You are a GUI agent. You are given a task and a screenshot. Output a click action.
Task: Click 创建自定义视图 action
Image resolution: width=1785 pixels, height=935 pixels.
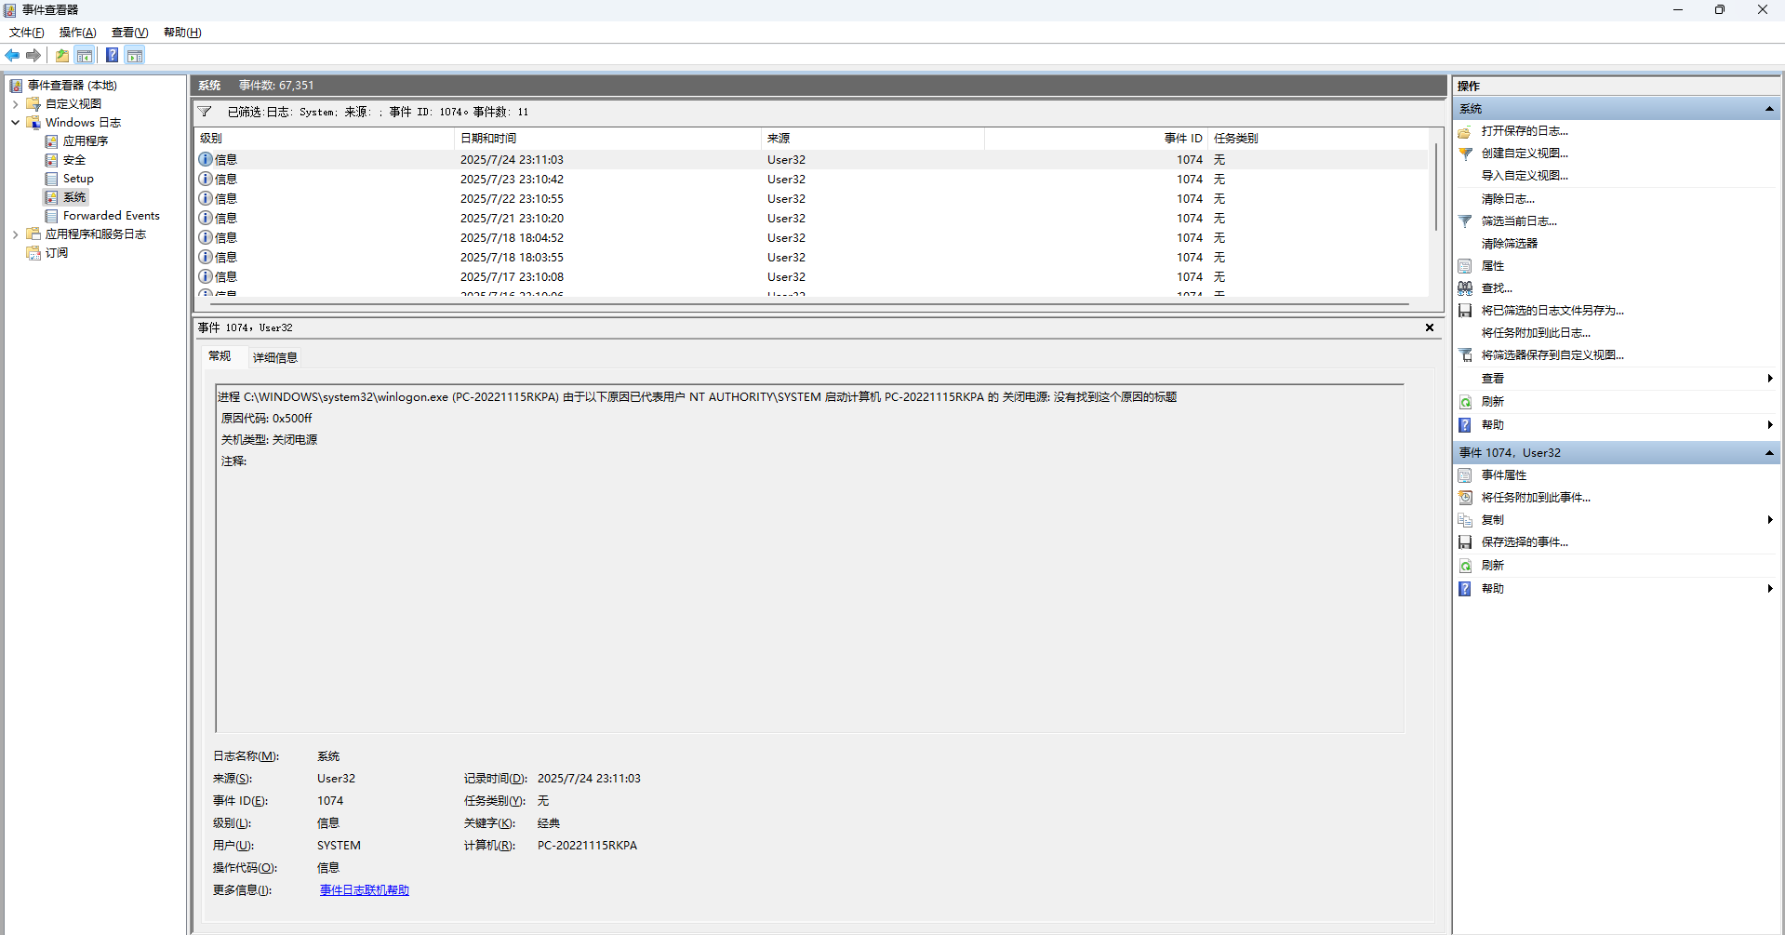pyautogui.click(x=1525, y=154)
